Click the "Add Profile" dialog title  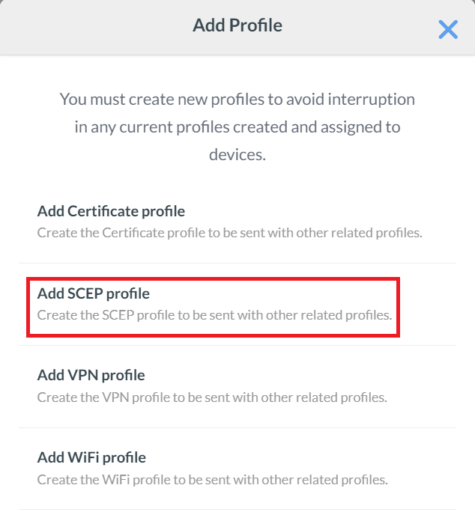tap(237, 25)
